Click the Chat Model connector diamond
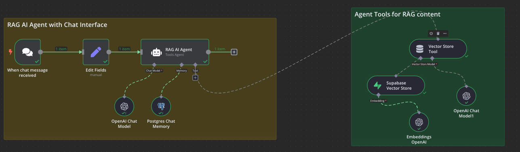The image size is (520, 152). [x=154, y=65]
